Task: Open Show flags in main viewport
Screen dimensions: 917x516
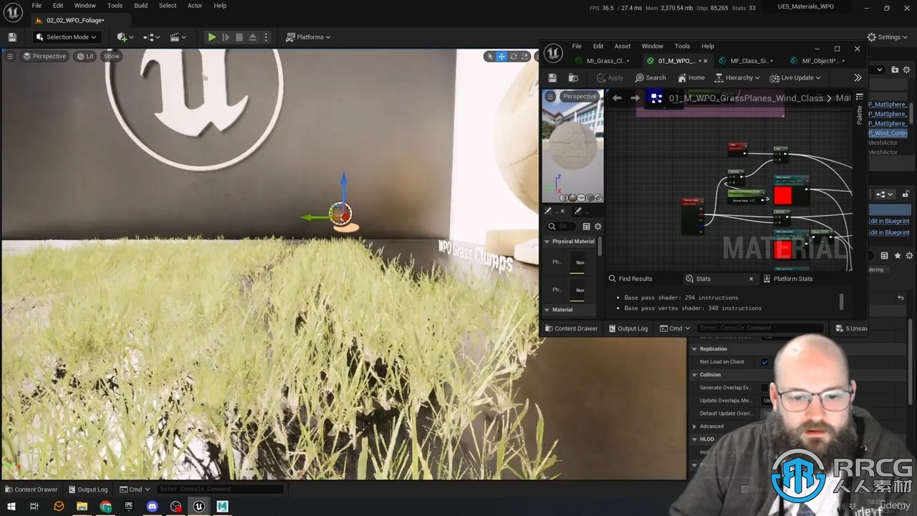Action: [112, 56]
